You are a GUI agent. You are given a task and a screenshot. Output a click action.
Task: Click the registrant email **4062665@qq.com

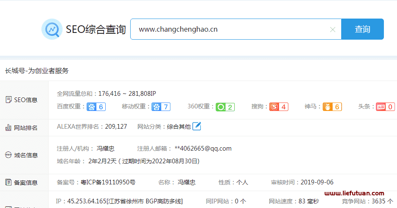pos(203,149)
